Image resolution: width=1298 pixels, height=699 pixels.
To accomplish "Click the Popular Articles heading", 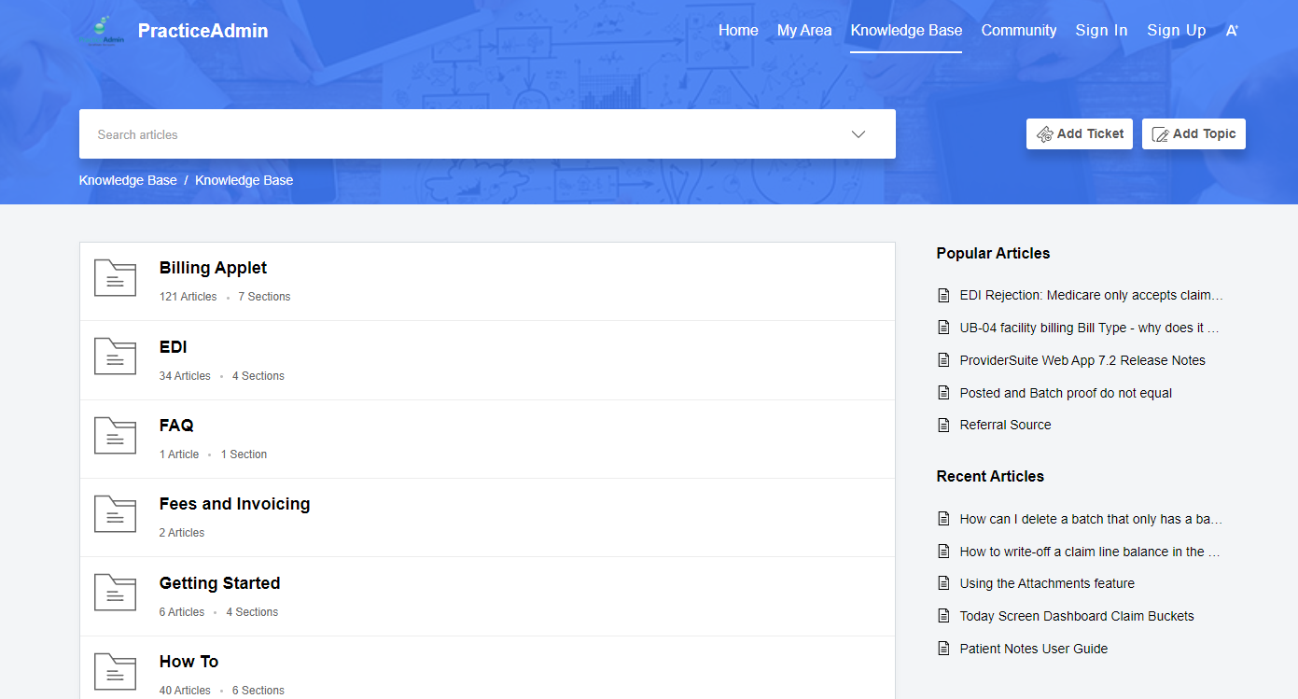I will pos(993,253).
